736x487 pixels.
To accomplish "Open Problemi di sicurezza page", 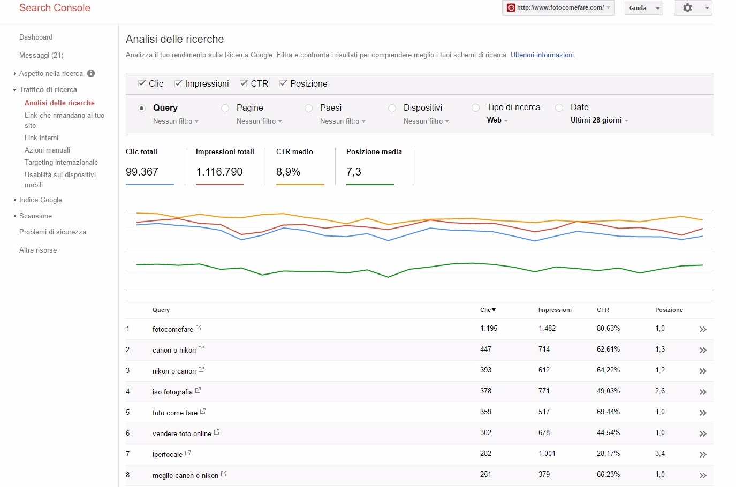I will (x=52, y=232).
